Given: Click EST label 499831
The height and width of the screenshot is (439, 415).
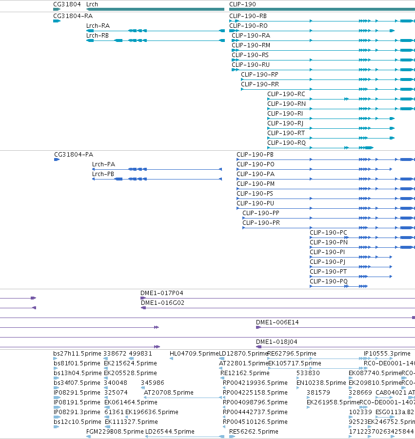Looking at the screenshot, I should [140, 354].
